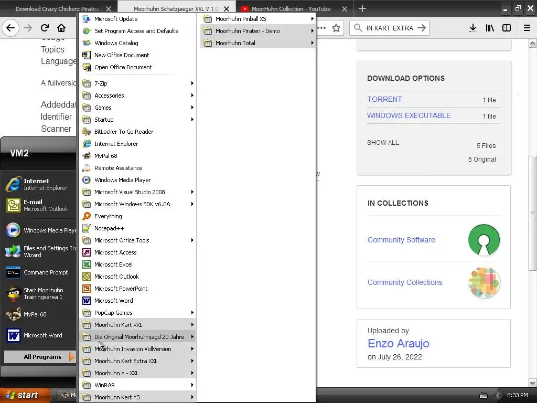Image resolution: width=537 pixels, height=403 pixels.
Task: Click the Community Software green logo
Action: coord(484,240)
